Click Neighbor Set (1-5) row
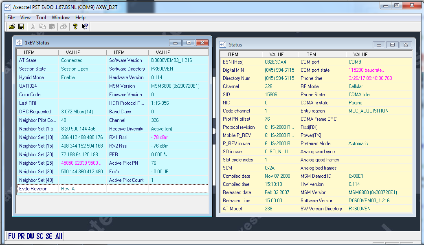 coord(112,129)
